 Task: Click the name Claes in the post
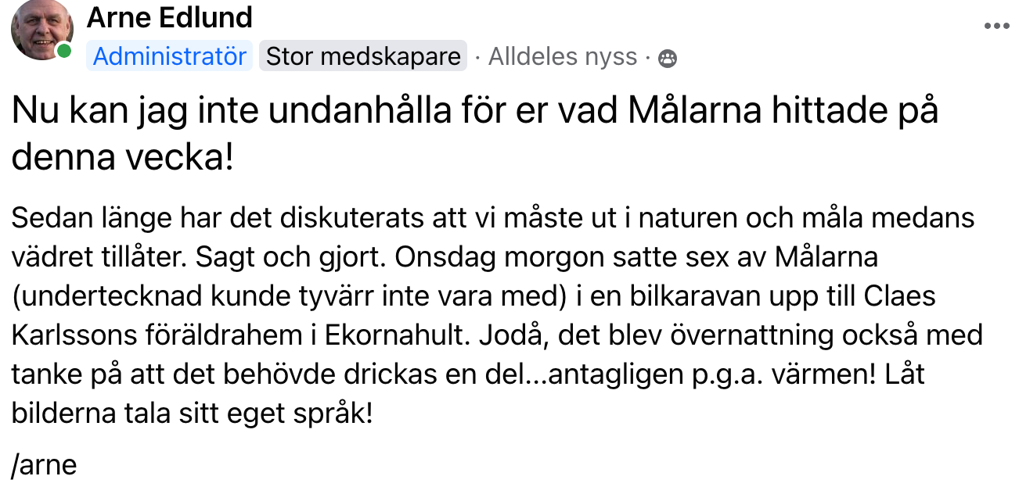click(899, 296)
